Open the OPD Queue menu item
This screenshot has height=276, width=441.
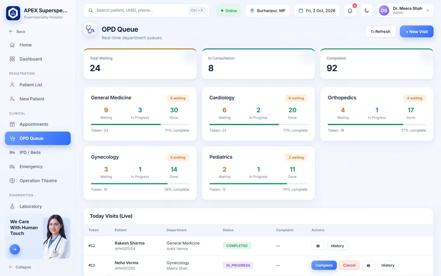point(38,138)
